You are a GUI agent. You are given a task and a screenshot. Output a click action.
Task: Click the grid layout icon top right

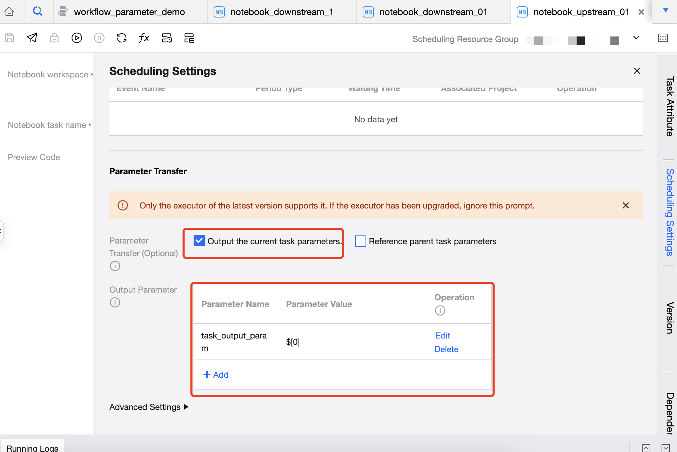click(663, 38)
